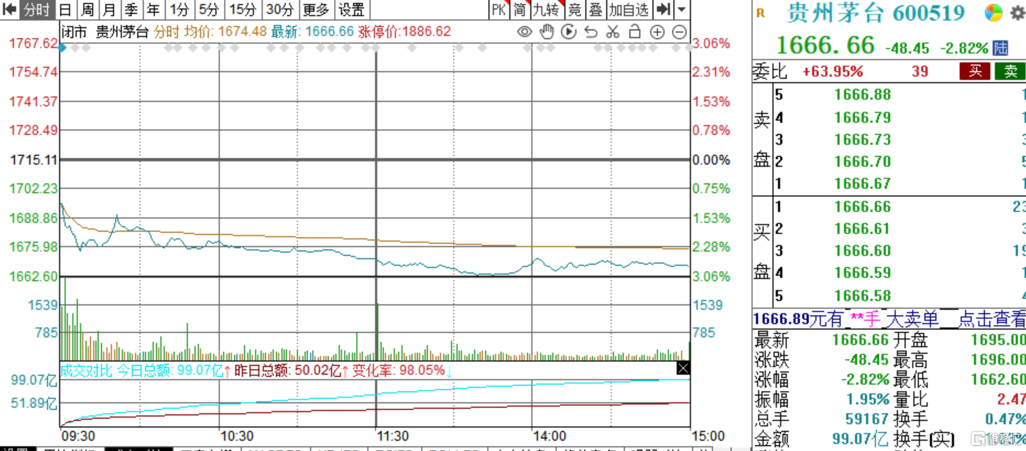Toggle the 叠 overlay stocks option
This screenshot has width=1026, height=451.
[x=596, y=10]
